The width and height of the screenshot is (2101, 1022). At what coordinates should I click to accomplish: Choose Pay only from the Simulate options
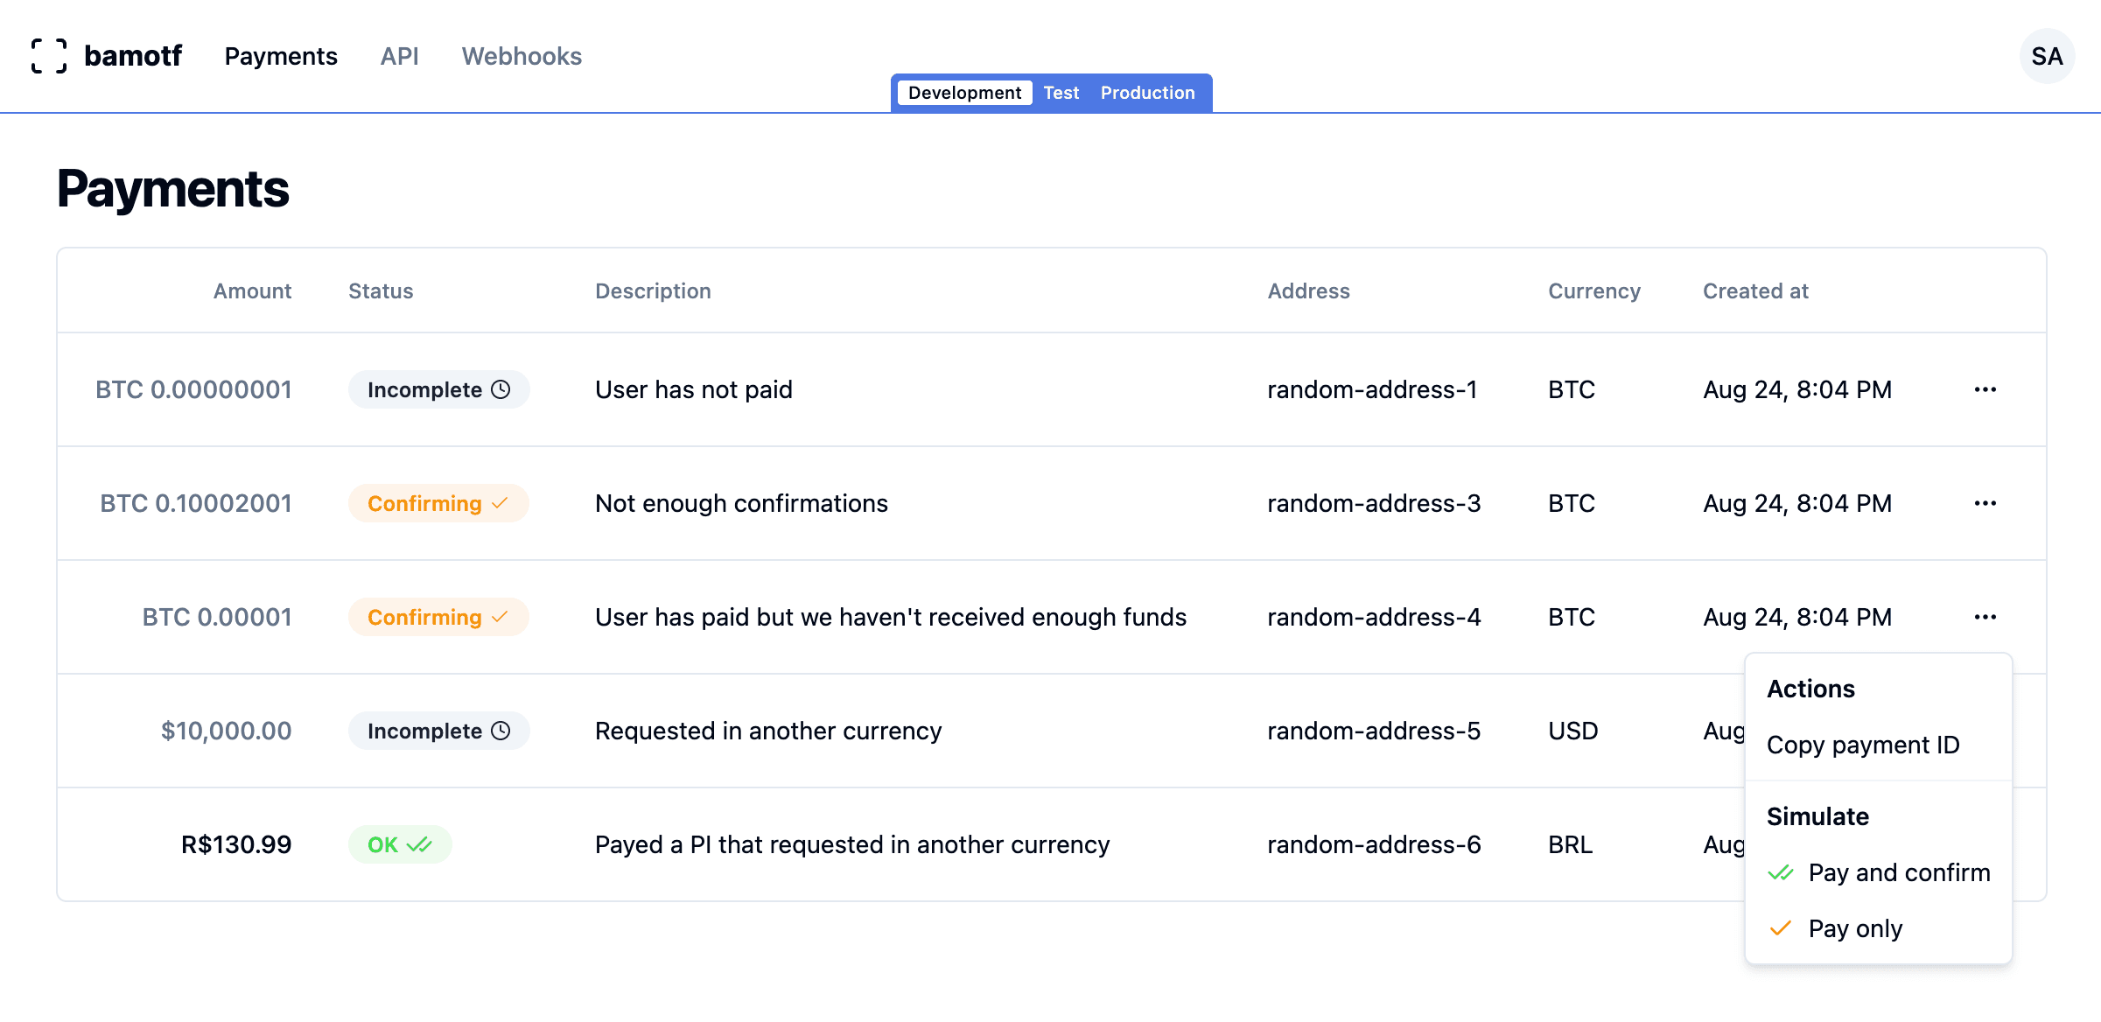click(1855, 928)
